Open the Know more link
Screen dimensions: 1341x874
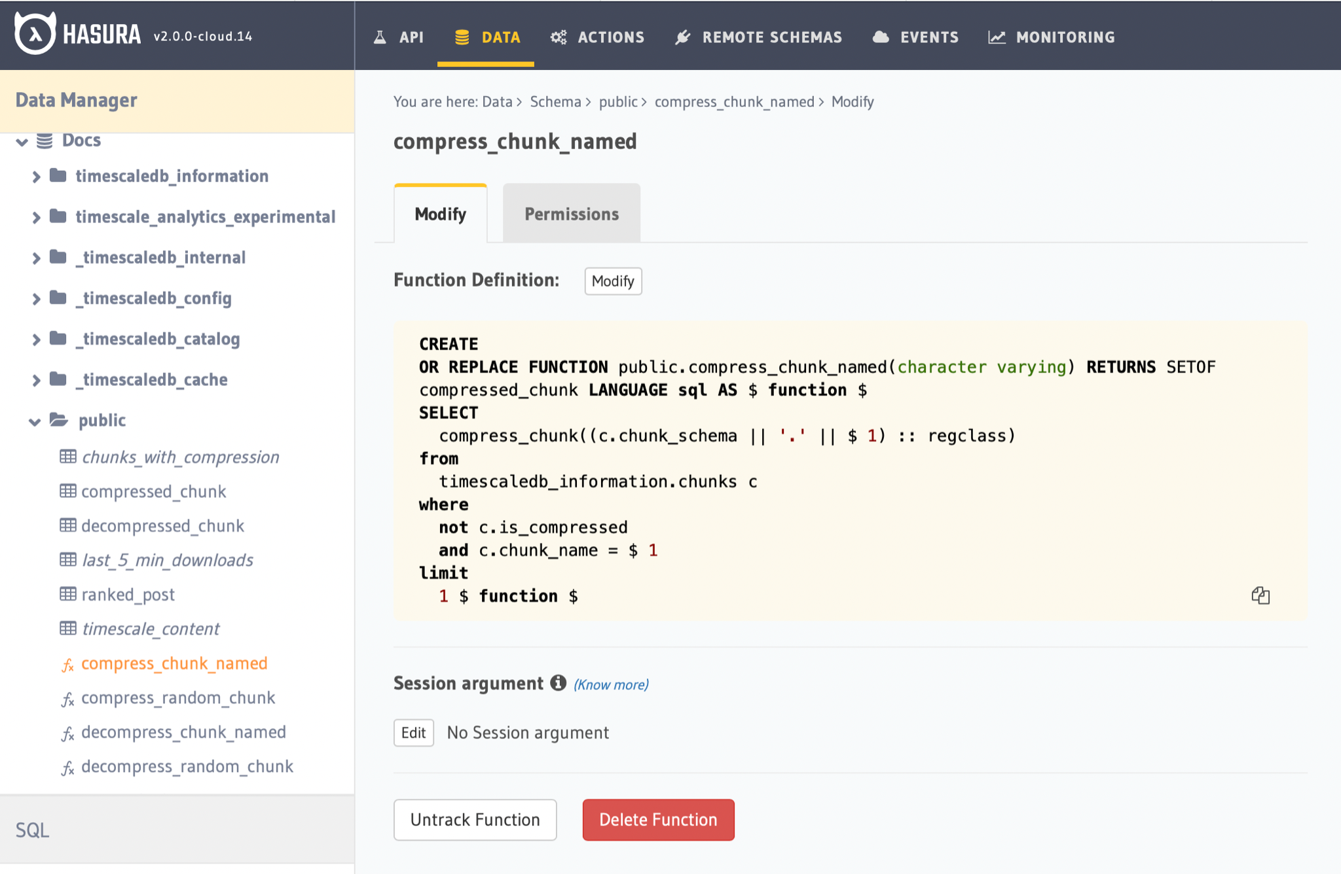(611, 684)
